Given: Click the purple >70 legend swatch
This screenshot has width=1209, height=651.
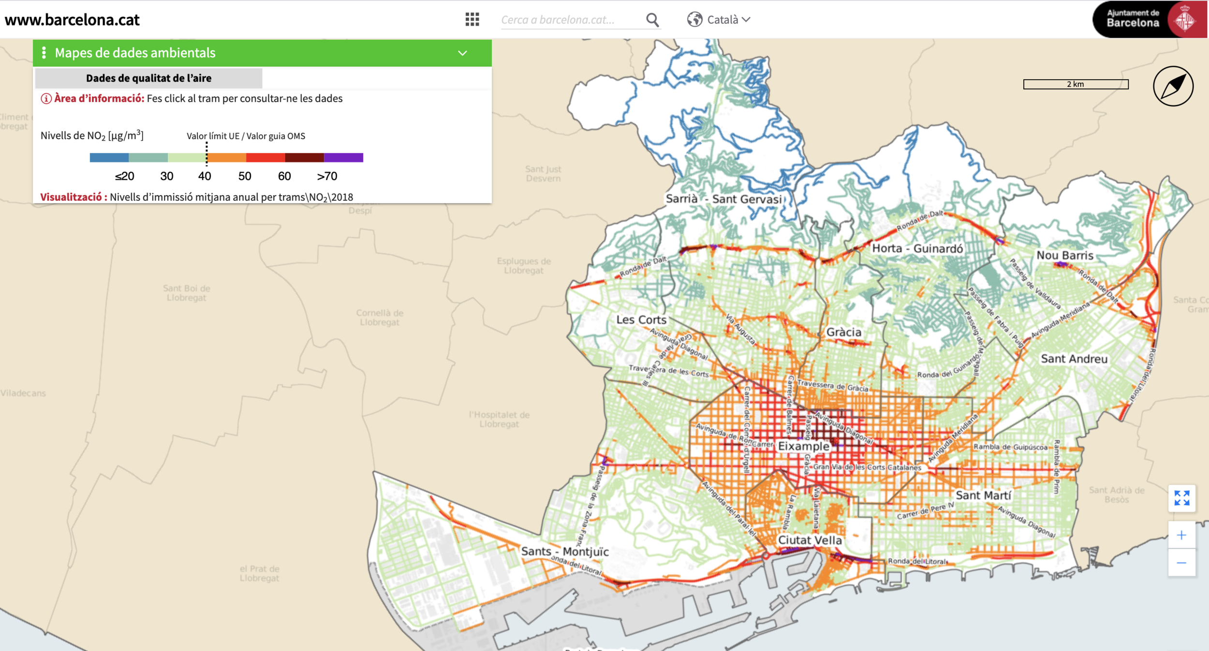Looking at the screenshot, I should [343, 158].
